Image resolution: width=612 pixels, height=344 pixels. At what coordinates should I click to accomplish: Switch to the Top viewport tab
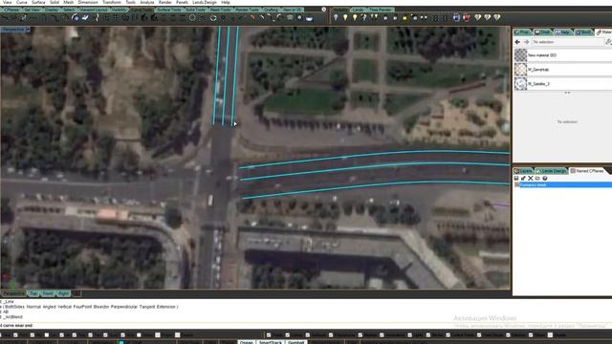tap(34, 293)
